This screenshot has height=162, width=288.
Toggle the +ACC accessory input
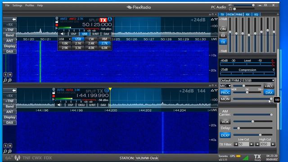(x=269, y=86)
